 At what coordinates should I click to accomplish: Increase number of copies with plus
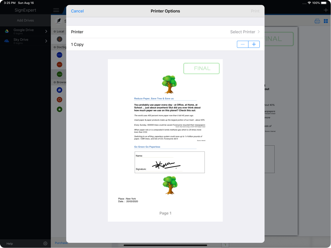tap(254, 44)
